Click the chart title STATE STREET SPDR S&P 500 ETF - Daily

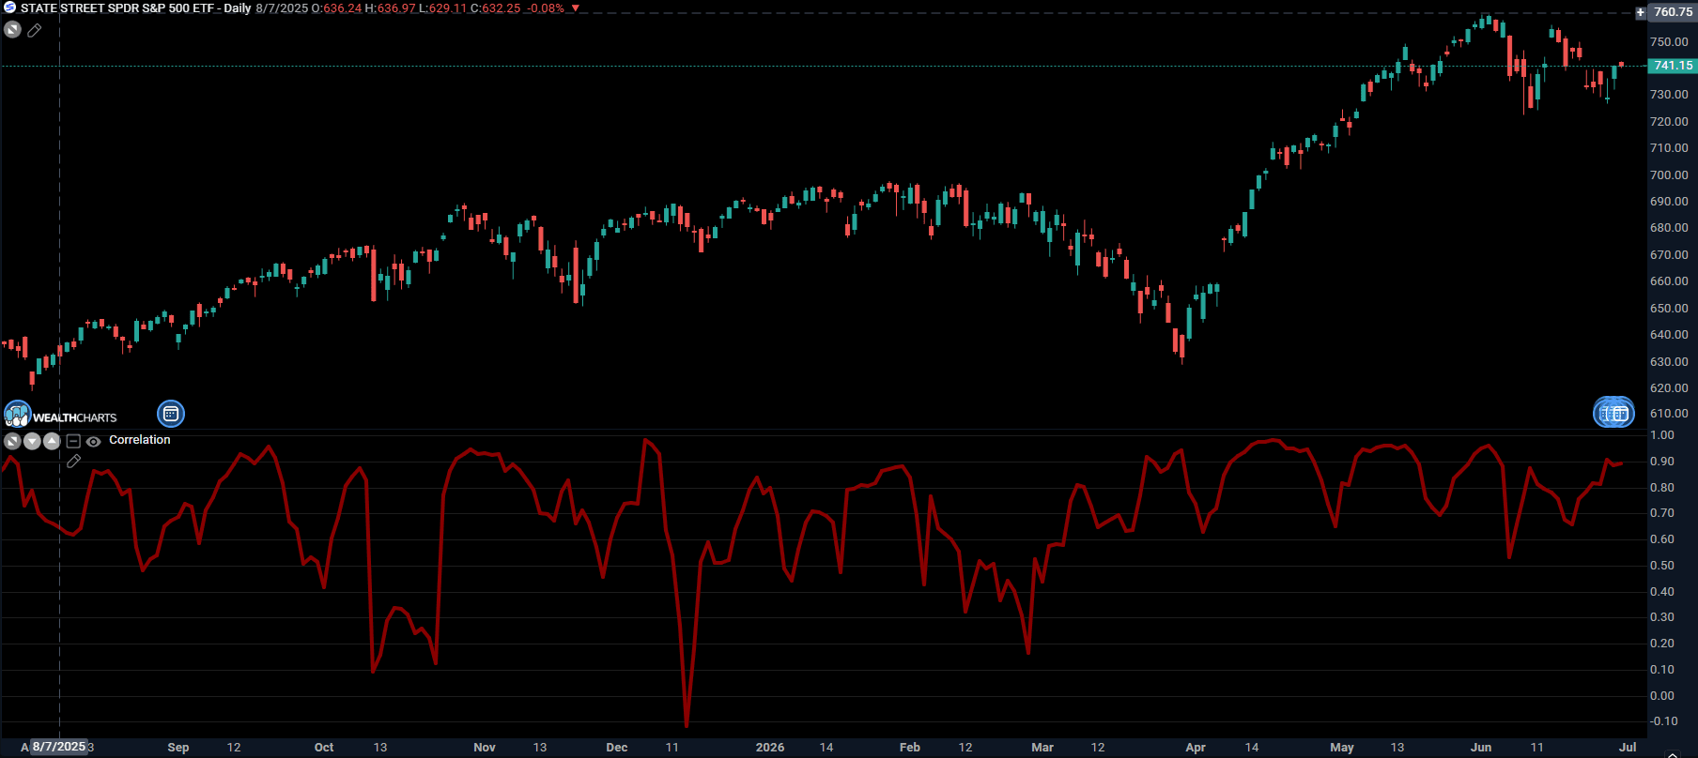(x=136, y=8)
